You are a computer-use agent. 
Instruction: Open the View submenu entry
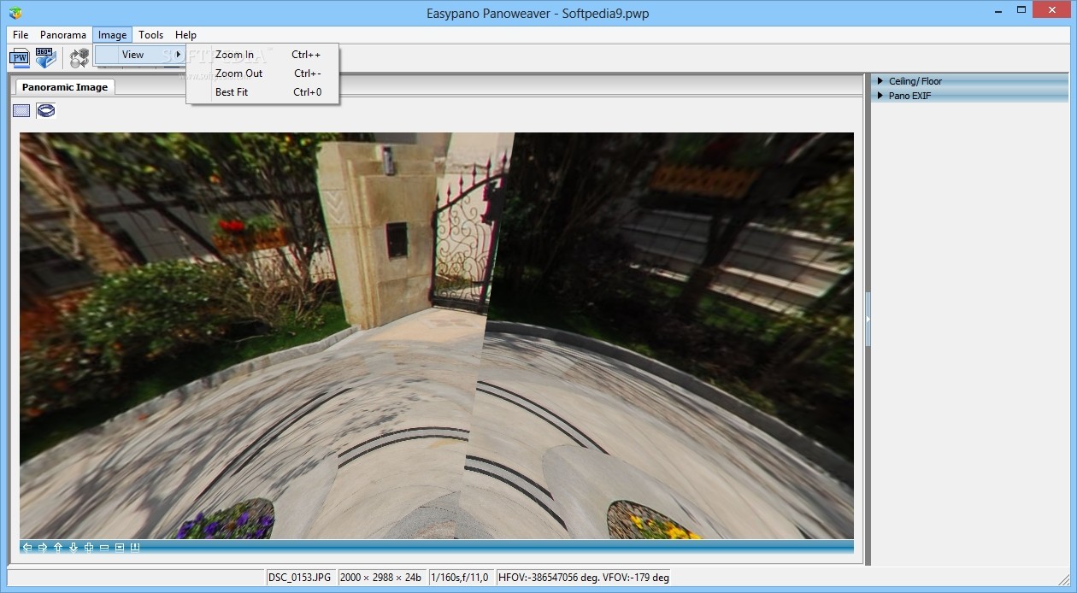click(x=140, y=55)
